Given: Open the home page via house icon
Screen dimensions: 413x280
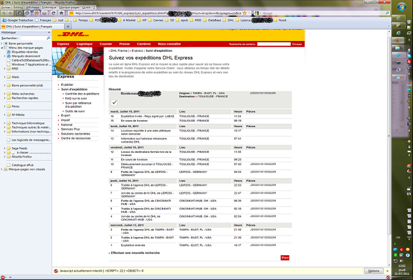Looking at the screenshot, I should coord(61,13).
